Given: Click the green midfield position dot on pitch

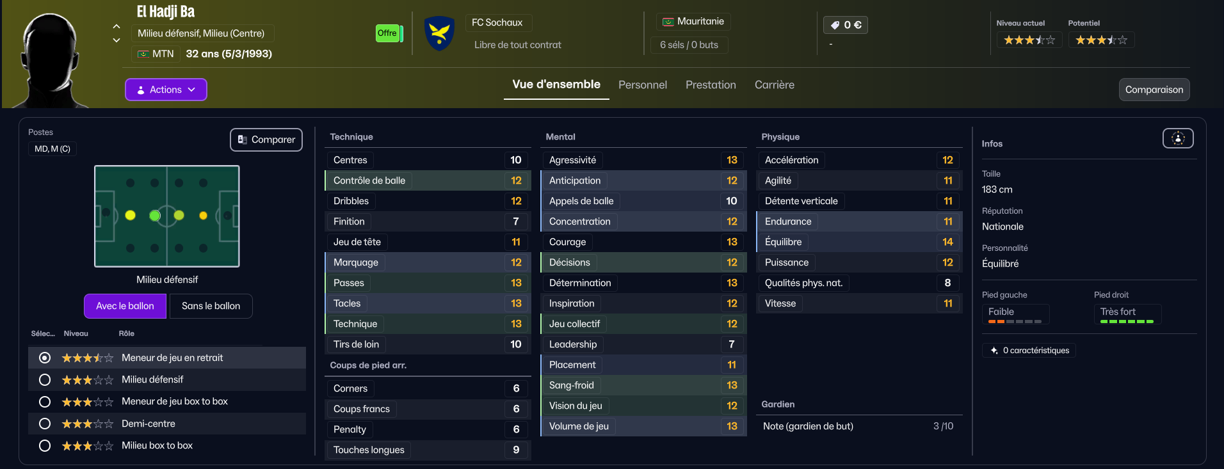Looking at the screenshot, I should [155, 216].
